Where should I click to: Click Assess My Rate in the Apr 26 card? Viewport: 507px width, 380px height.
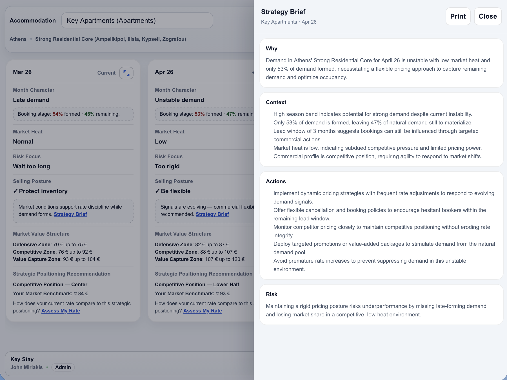click(203, 311)
